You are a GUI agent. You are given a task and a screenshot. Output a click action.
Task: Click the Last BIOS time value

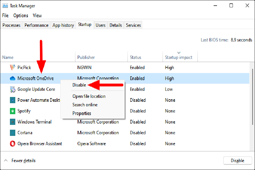coord(241,40)
